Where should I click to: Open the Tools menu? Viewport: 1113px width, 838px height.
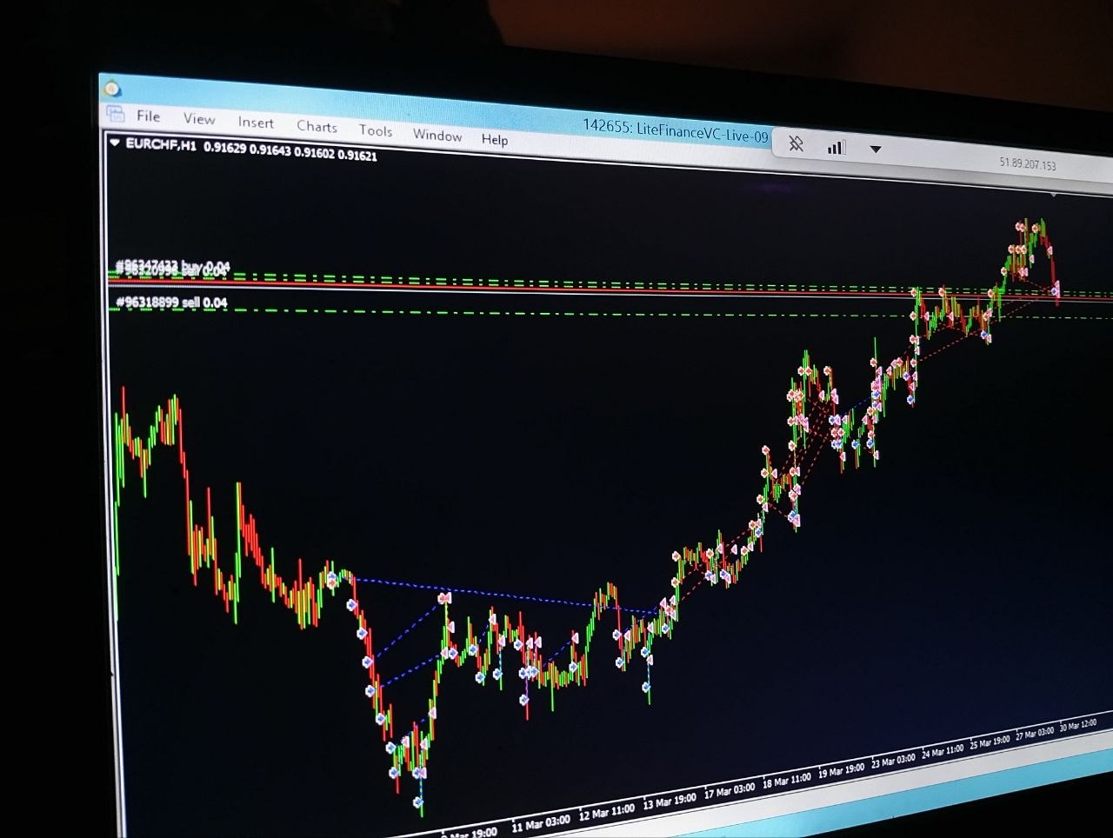[x=376, y=130]
